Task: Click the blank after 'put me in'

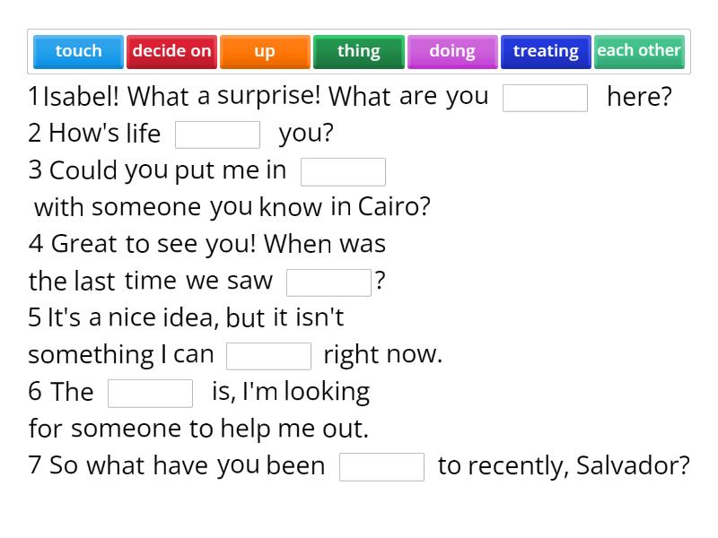Action: [x=344, y=171]
